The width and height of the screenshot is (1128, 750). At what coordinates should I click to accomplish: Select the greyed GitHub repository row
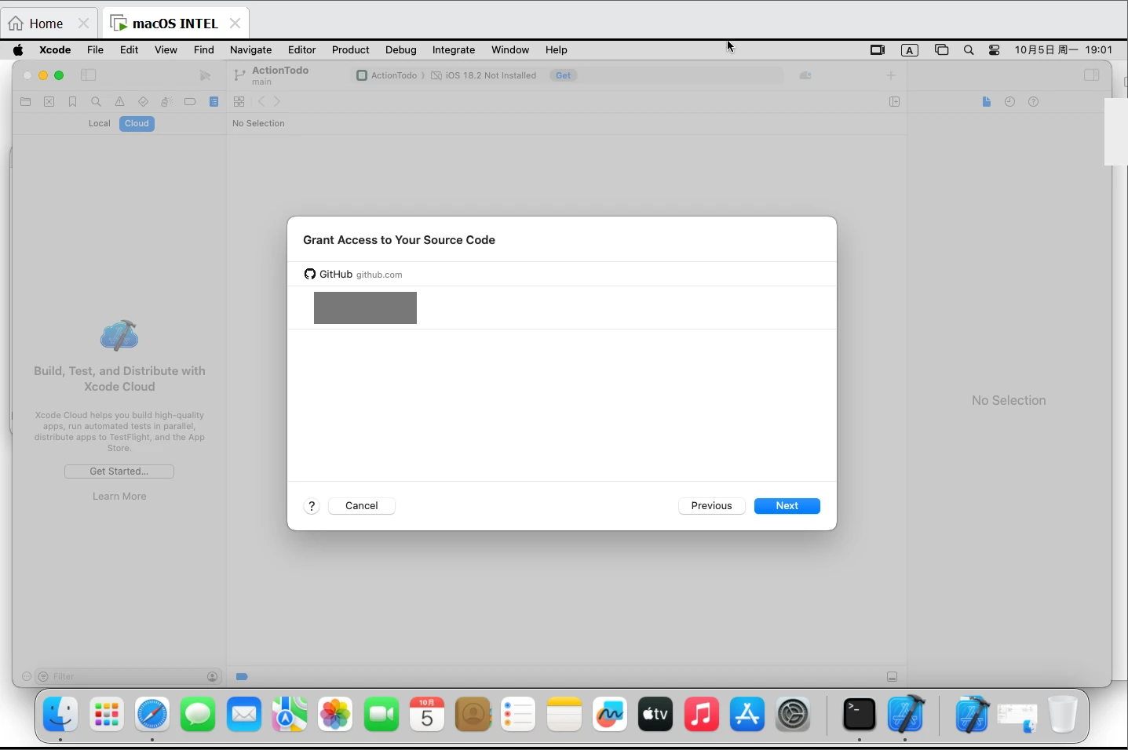(x=562, y=308)
